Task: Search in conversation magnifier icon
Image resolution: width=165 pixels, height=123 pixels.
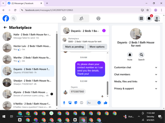Action: coord(141,55)
